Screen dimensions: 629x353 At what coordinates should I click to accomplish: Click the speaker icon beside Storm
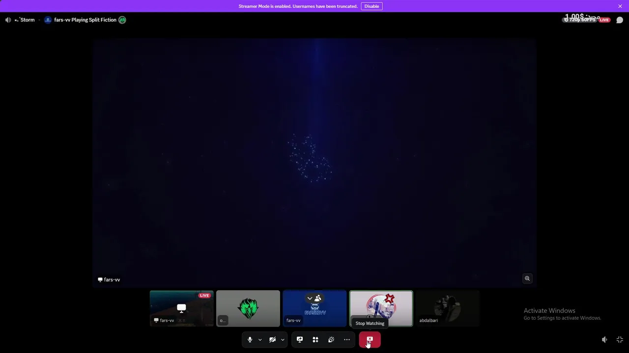point(8,20)
